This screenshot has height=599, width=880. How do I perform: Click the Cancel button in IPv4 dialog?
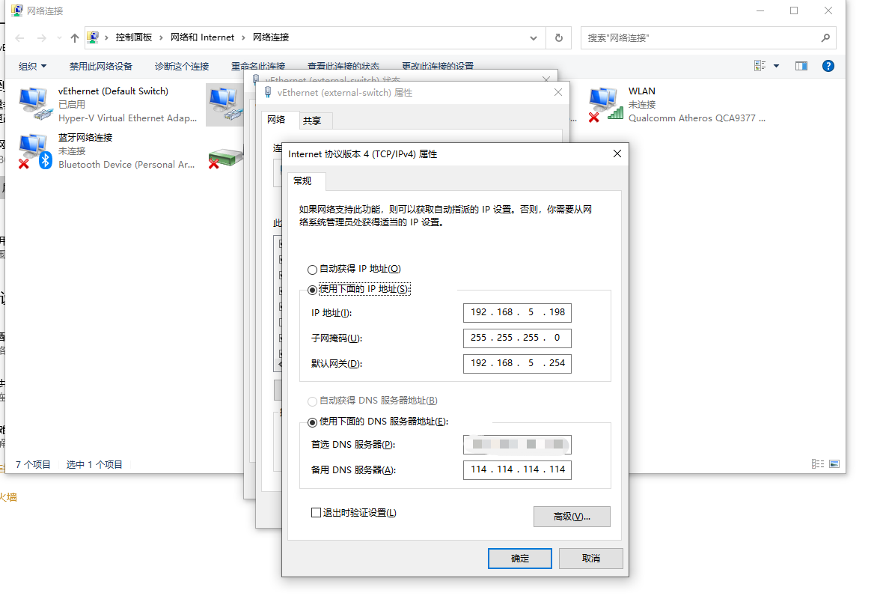tap(591, 558)
